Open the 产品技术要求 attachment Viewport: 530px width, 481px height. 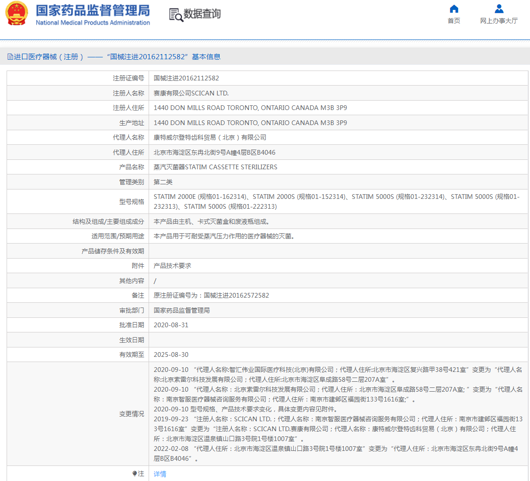170,265
